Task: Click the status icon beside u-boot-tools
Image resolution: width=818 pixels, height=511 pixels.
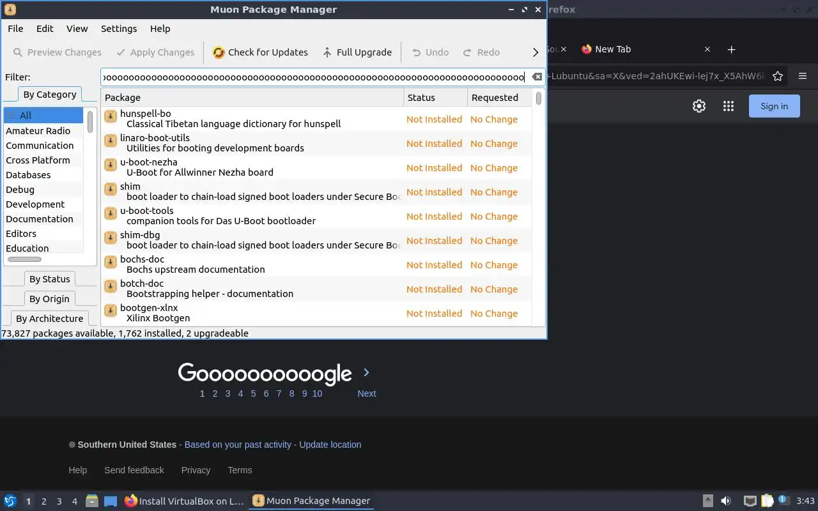Action: 111,213
